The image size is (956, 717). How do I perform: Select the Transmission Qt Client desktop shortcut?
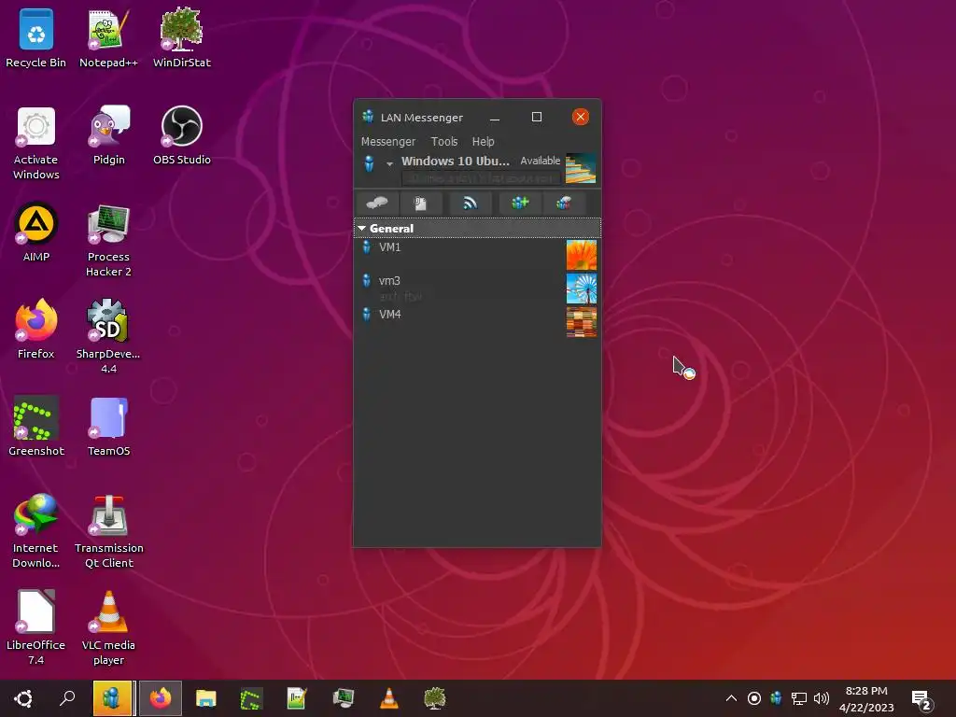click(108, 531)
